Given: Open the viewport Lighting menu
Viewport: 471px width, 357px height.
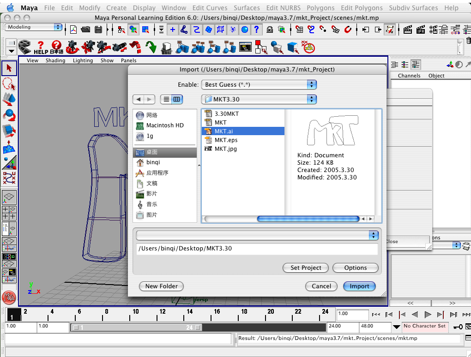Looking at the screenshot, I should [x=83, y=60].
